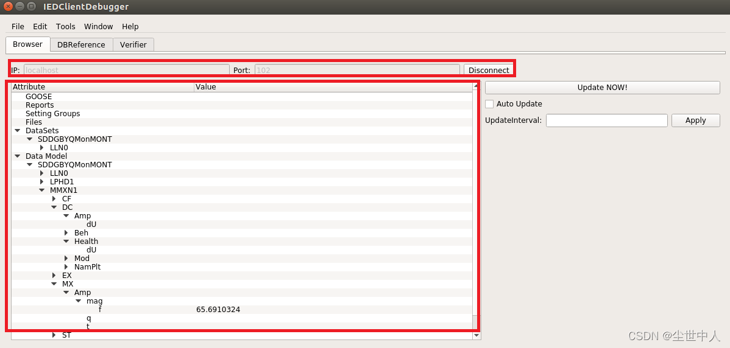Collapse the DC node

pos(54,207)
